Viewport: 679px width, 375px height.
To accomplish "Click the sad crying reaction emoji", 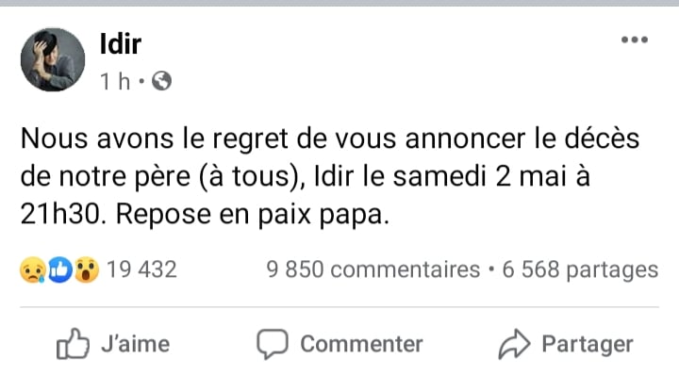I will pos(32,269).
